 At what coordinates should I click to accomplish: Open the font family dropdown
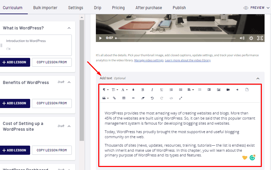(124, 90)
